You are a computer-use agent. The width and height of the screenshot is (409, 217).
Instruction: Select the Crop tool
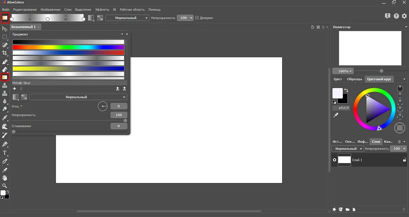(x=4, y=53)
